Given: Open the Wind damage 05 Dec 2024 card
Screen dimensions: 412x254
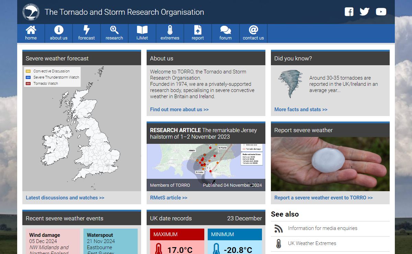Looking at the screenshot, I should coord(53,241).
